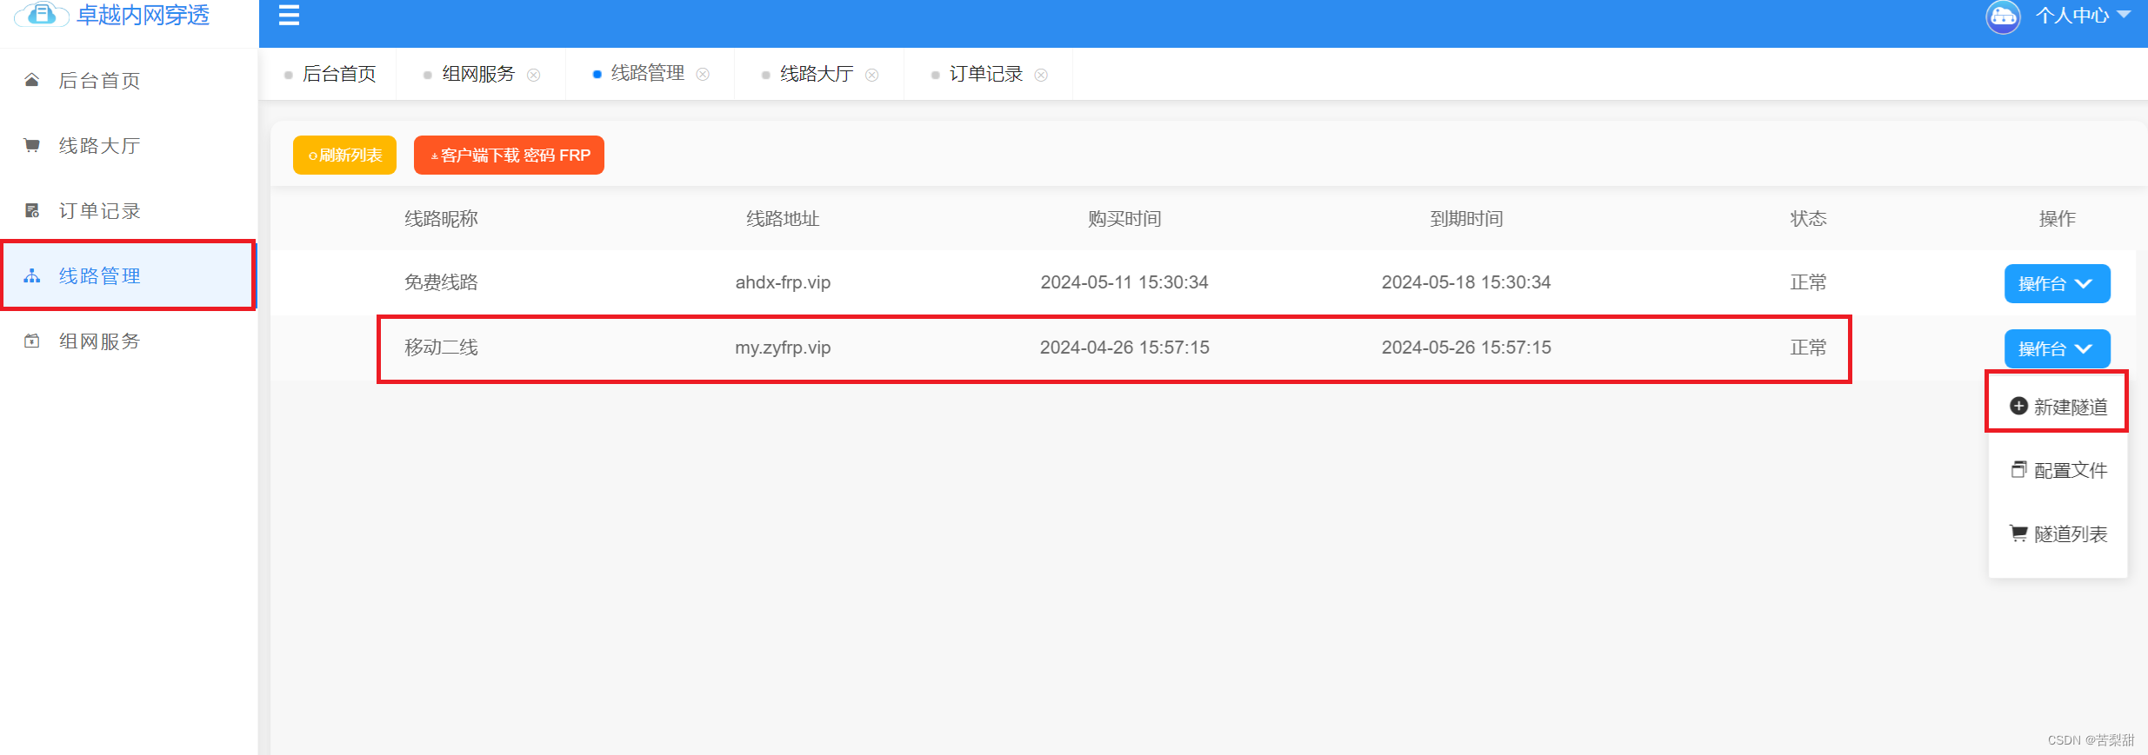This screenshot has height=755, width=2148.
Task: Choose 配置文件 from the dropdown menu
Action: pyautogui.click(x=2058, y=470)
